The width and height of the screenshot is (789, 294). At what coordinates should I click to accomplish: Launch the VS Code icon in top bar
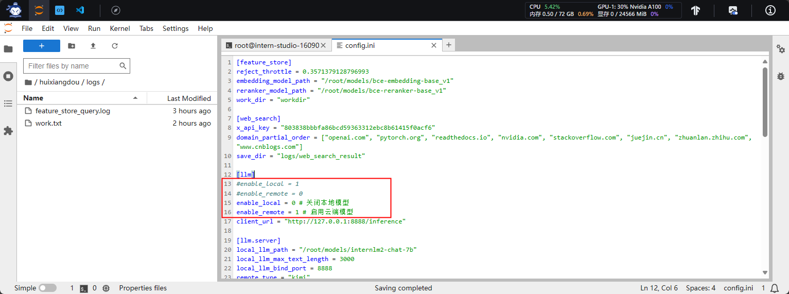pos(80,10)
